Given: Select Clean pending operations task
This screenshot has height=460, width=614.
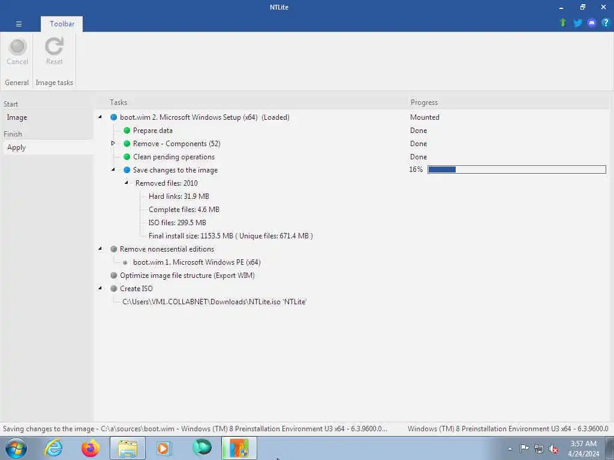Looking at the screenshot, I should click(174, 157).
